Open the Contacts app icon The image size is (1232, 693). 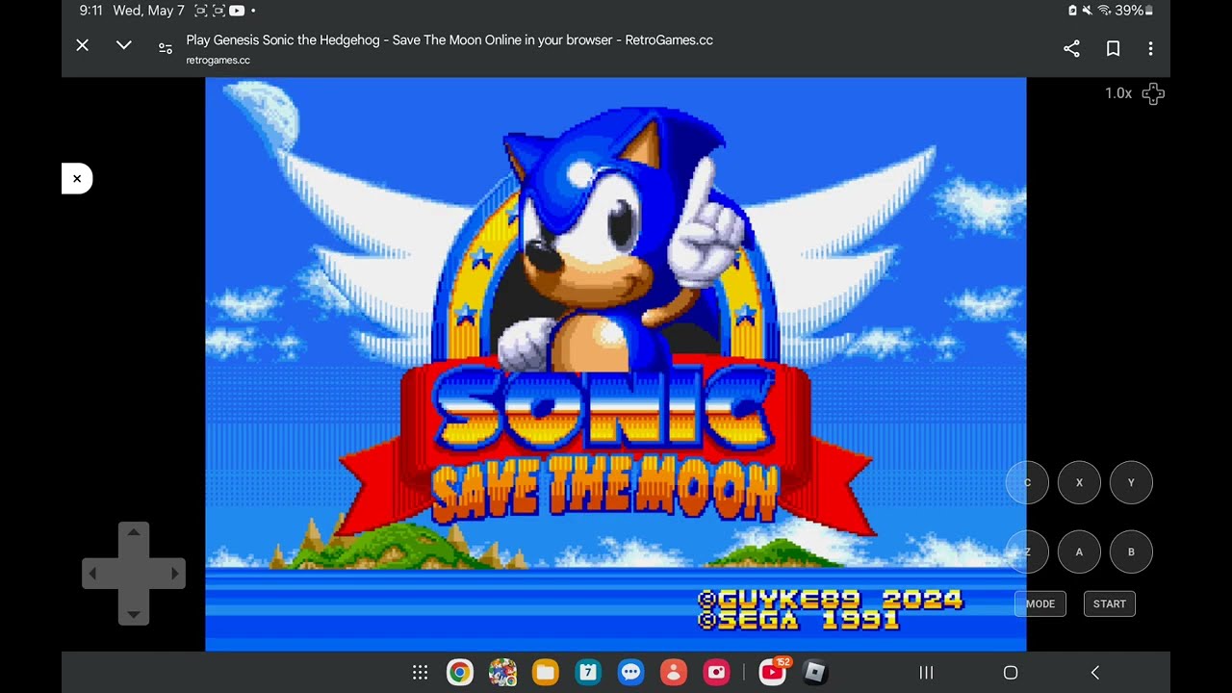tap(674, 673)
